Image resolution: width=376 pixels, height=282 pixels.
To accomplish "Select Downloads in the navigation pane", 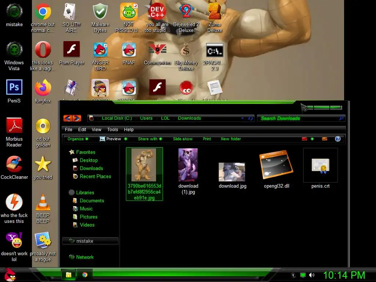I will pyautogui.click(x=88, y=168).
